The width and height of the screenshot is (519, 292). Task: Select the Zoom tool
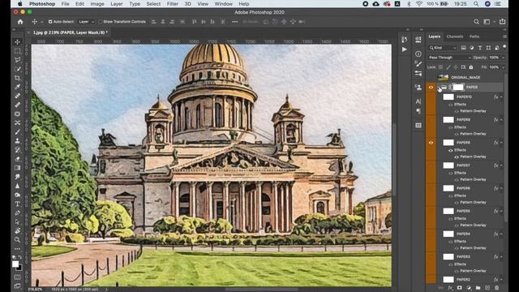pos(18,239)
